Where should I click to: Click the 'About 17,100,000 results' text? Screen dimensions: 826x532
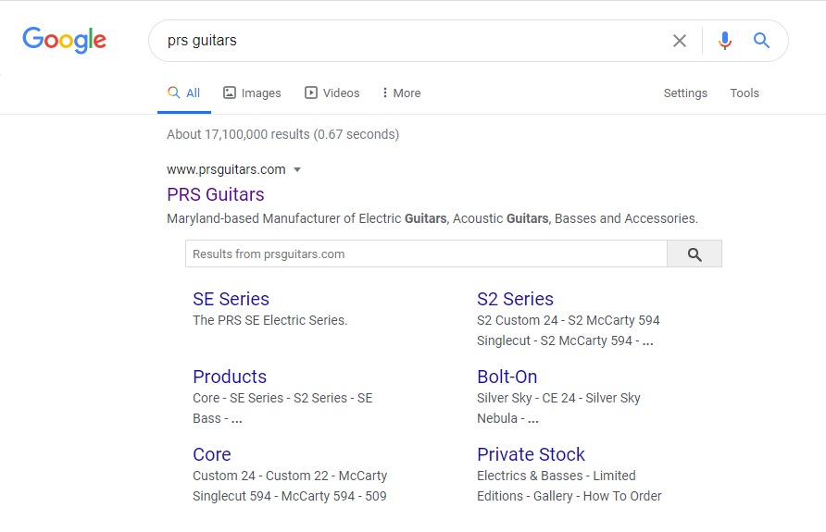click(x=282, y=135)
